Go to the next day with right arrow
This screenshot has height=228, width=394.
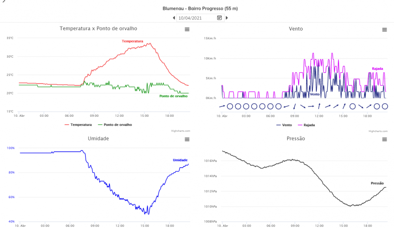point(227,18)
